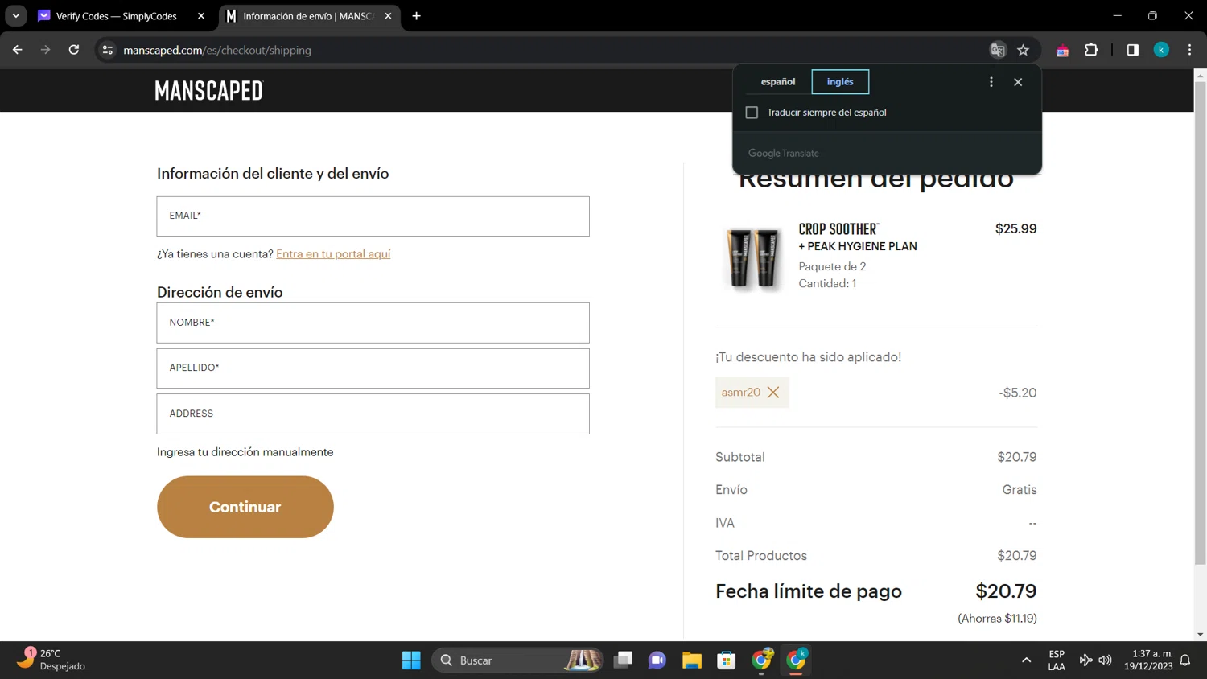Image resolution: width=1207 pixels, height=679 pixels.
Task: Open the weather widget 26°C Despejado
Action: [52, 660]
